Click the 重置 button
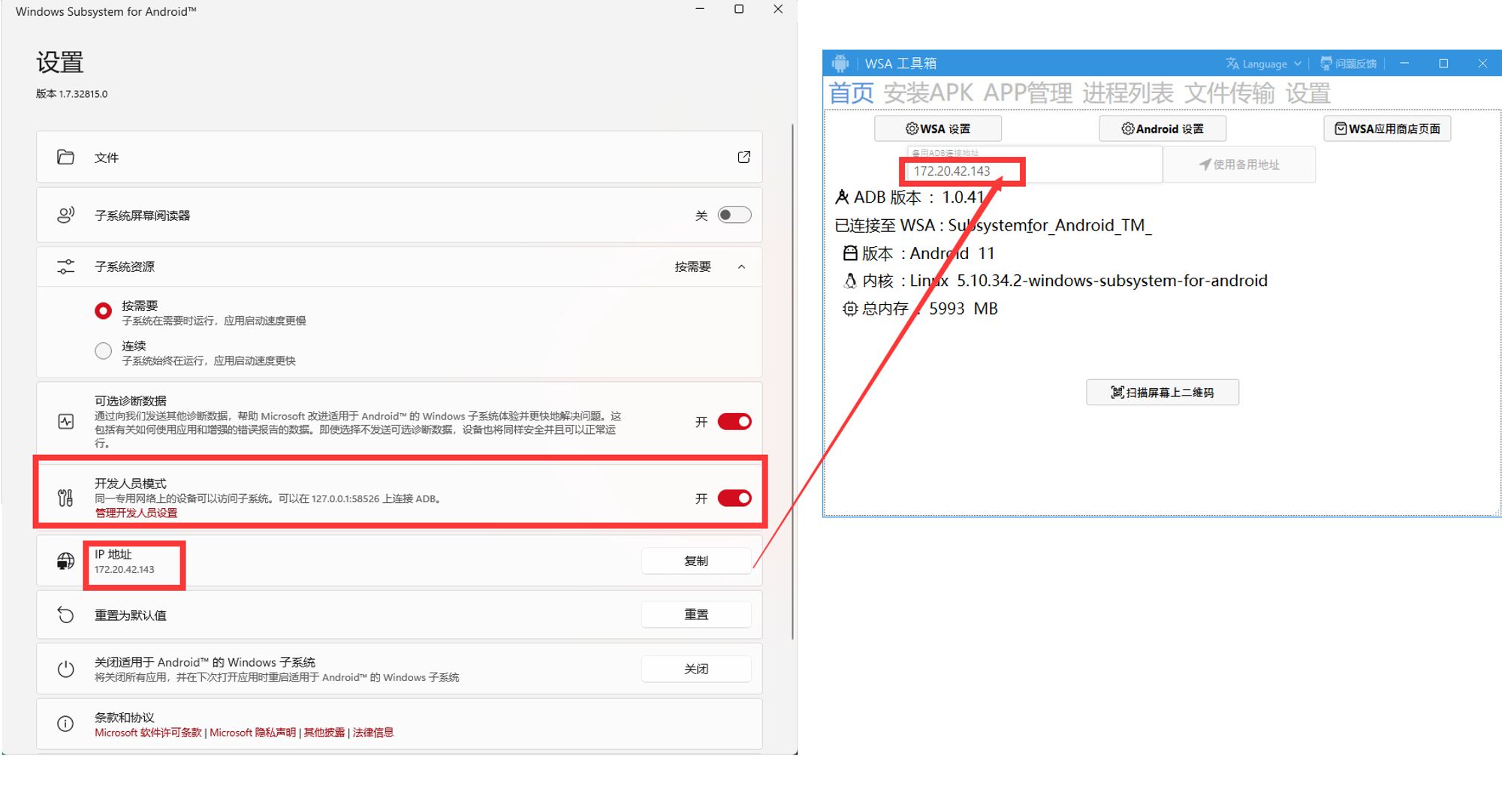The image size is (1502, 804). tap(696, 615)
